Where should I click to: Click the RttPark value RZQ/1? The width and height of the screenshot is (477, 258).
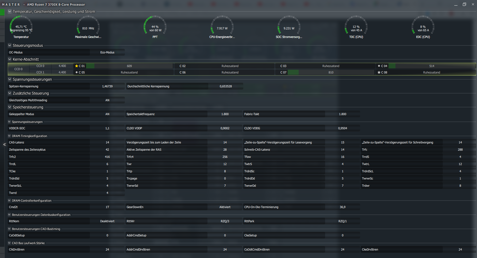pos(343,221)
